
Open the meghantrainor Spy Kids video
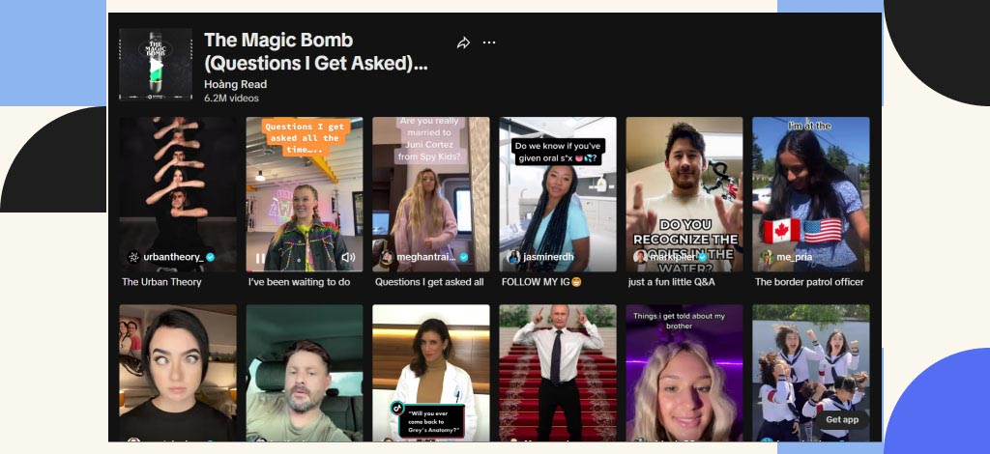430,194
